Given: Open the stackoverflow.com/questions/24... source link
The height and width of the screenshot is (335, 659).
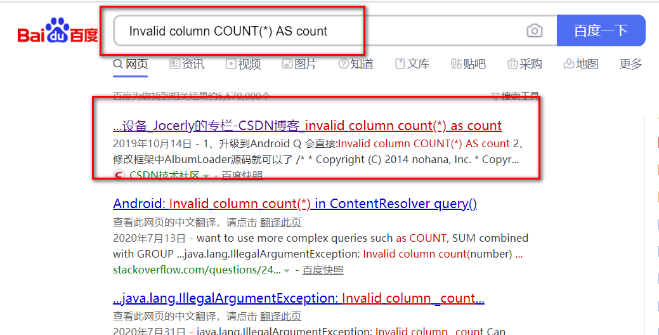Looking at the screenshot, I should point(197,270).
